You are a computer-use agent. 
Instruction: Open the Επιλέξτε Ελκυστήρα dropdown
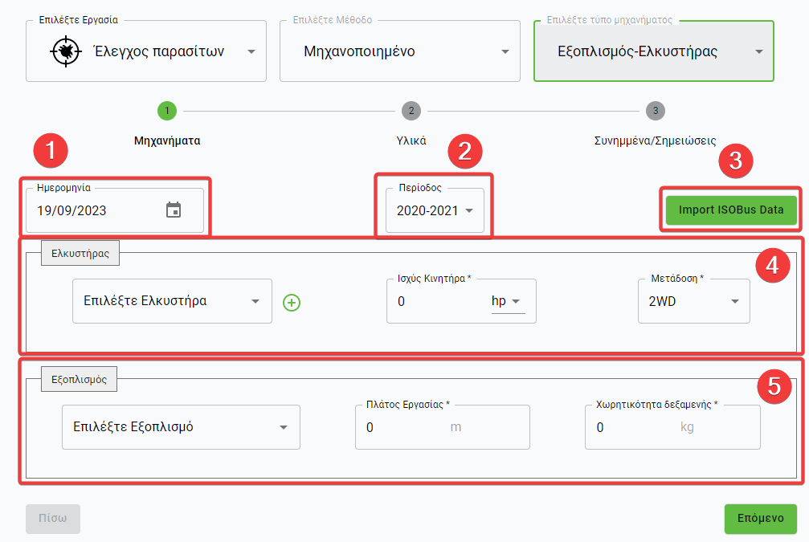(172, 301)
